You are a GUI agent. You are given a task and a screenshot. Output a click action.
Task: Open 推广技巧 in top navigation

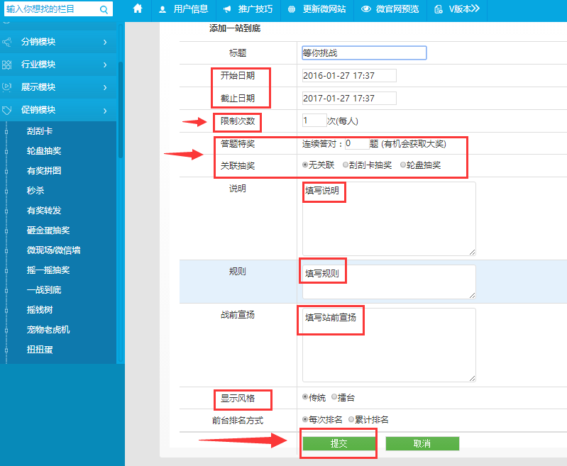coord(255,9)
